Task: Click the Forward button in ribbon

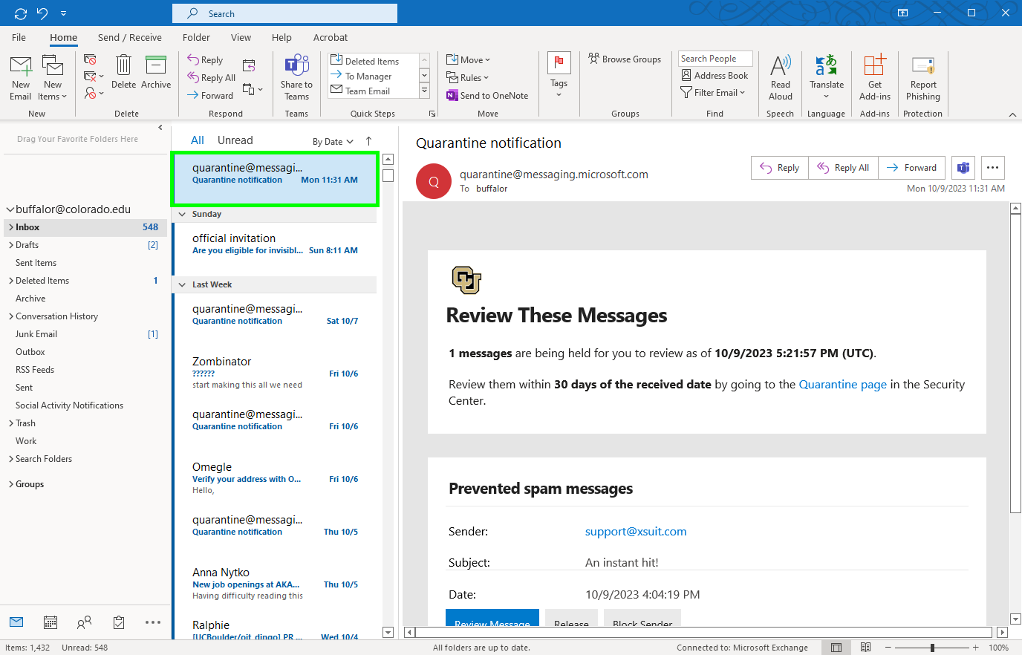Action: click(210, 95)
